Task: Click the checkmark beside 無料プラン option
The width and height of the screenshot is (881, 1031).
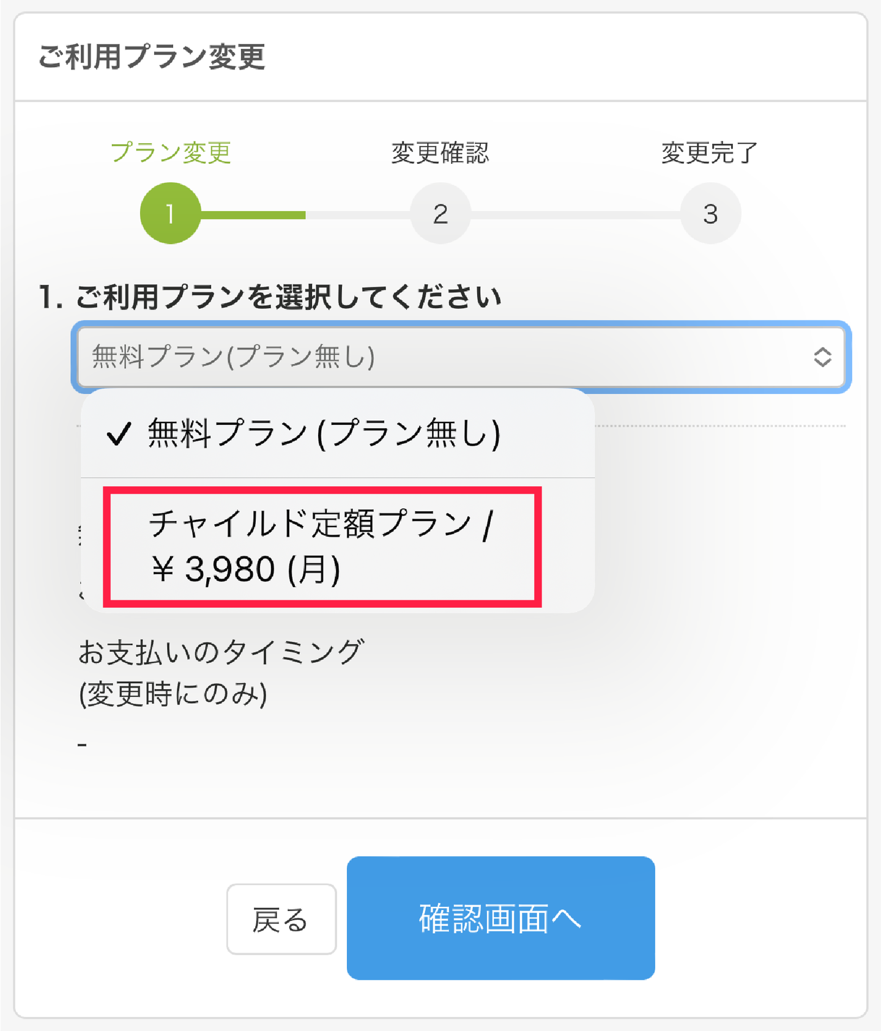Action: point(119,434)
